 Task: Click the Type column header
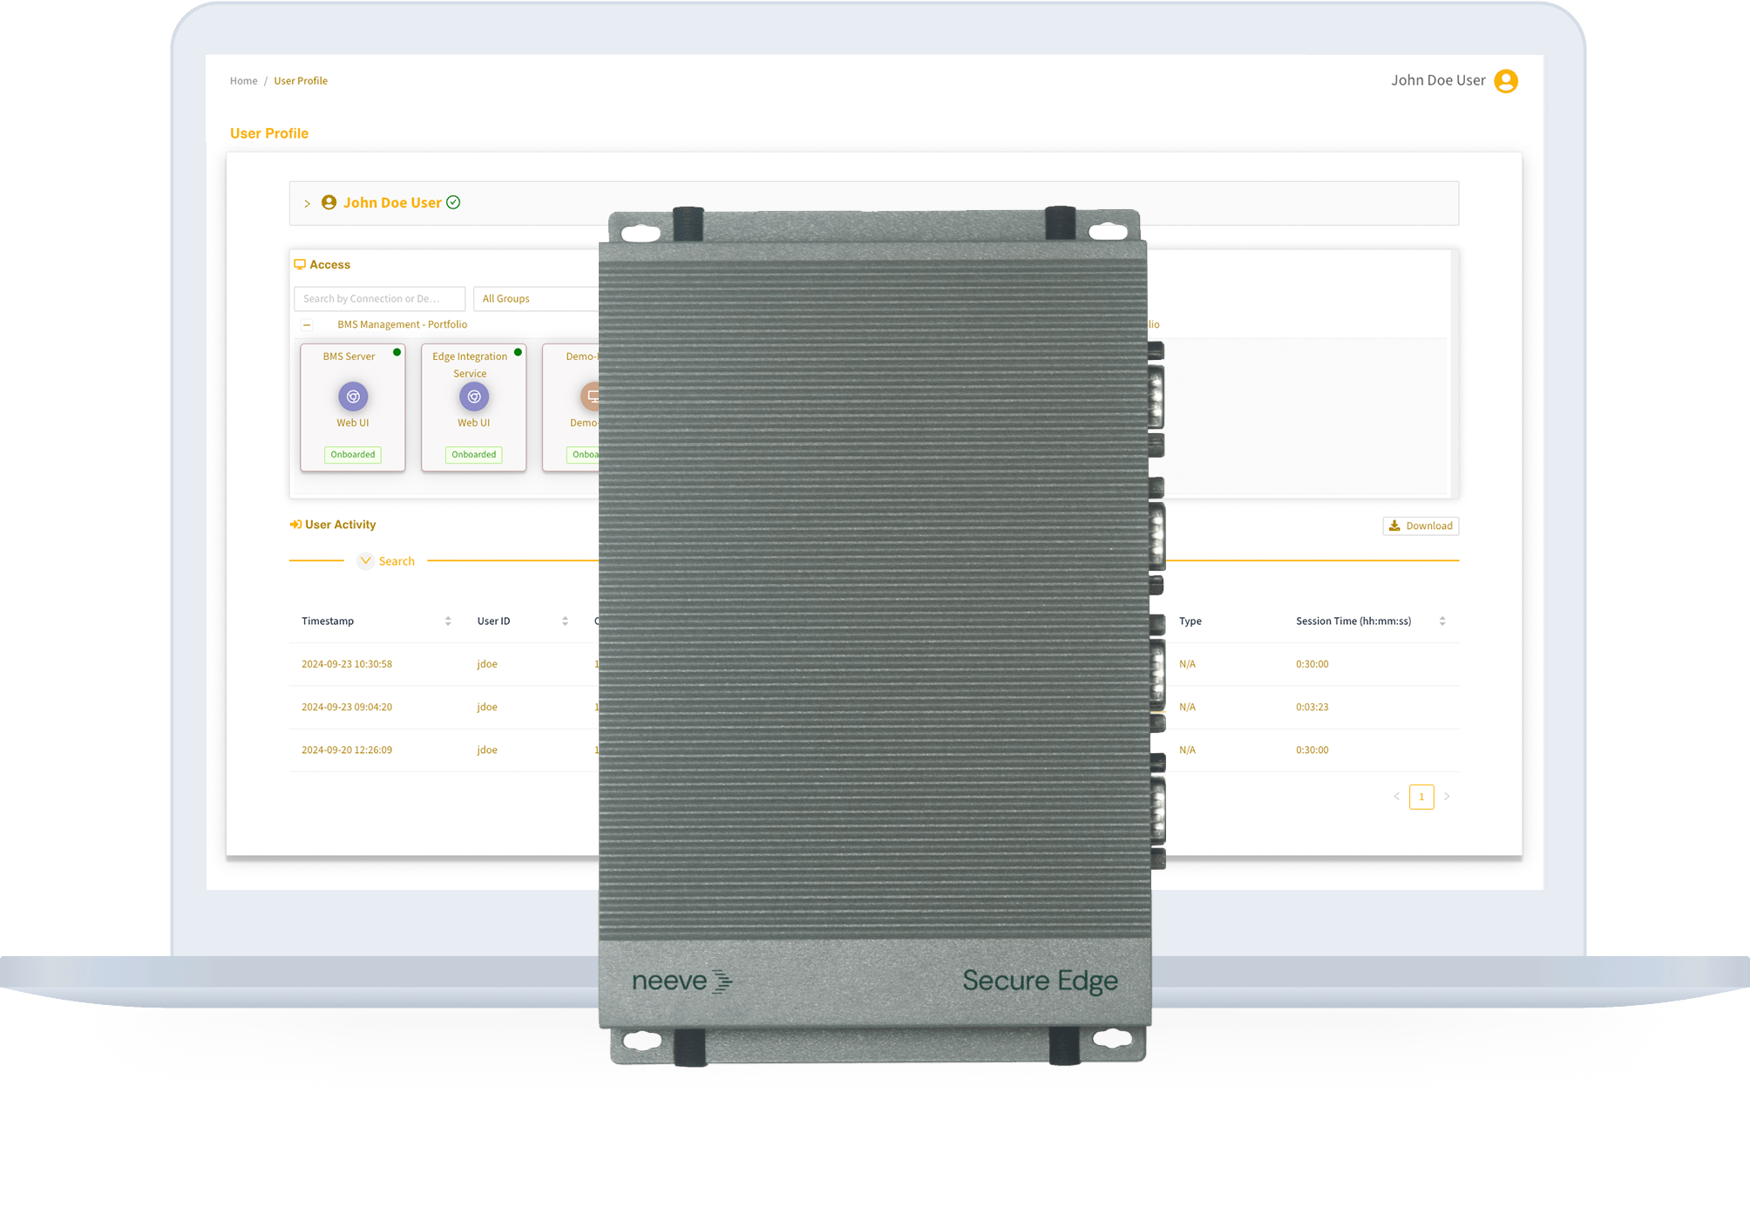(x=1190, y=621)
